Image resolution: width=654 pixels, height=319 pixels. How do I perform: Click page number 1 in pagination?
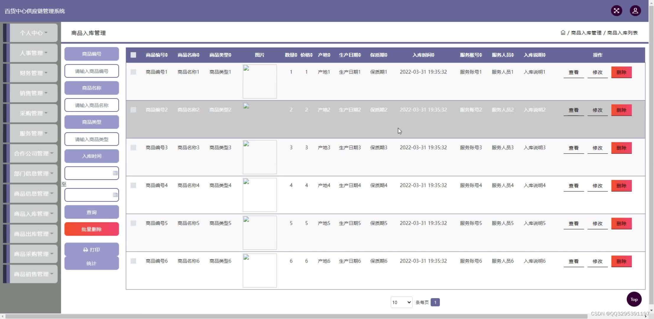coord(435,302)
